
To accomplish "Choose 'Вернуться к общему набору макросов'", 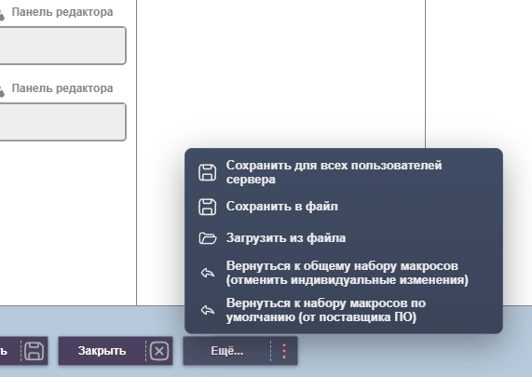I will [x=344, y=273].
